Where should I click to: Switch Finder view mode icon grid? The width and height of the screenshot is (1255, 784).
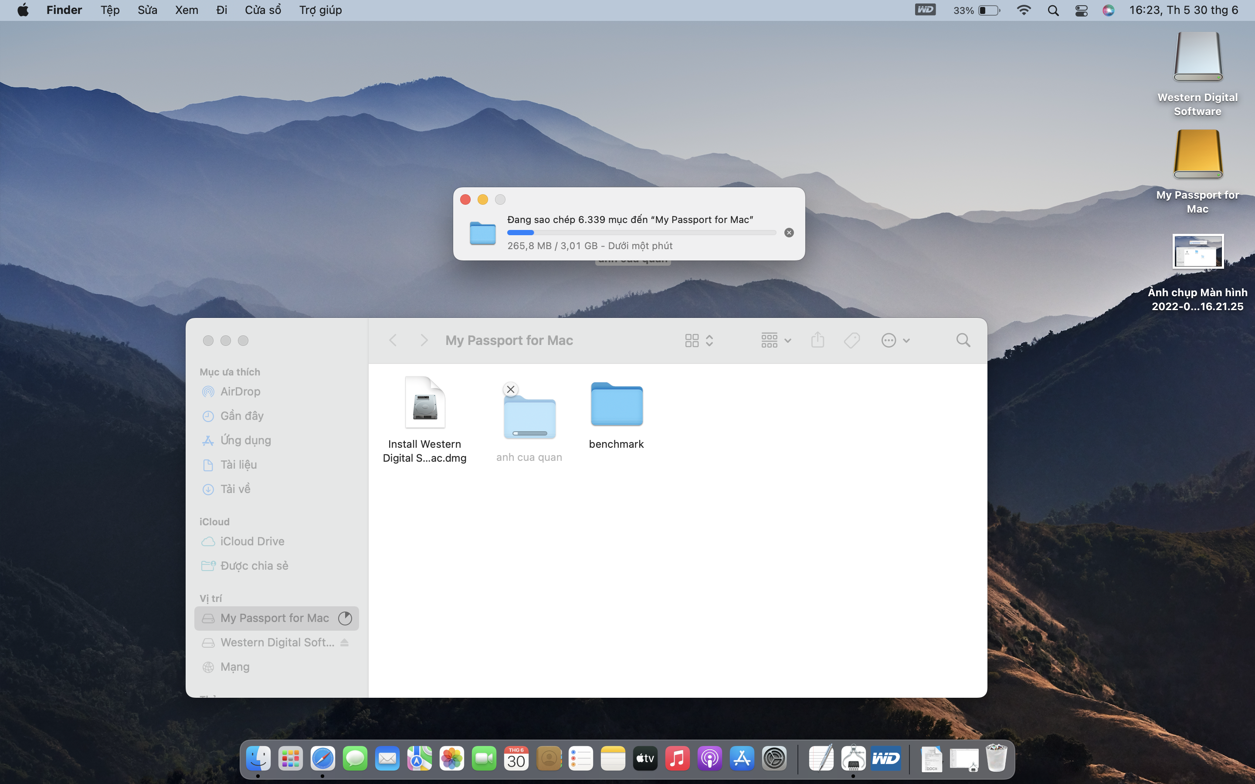(x=699, y=341)
